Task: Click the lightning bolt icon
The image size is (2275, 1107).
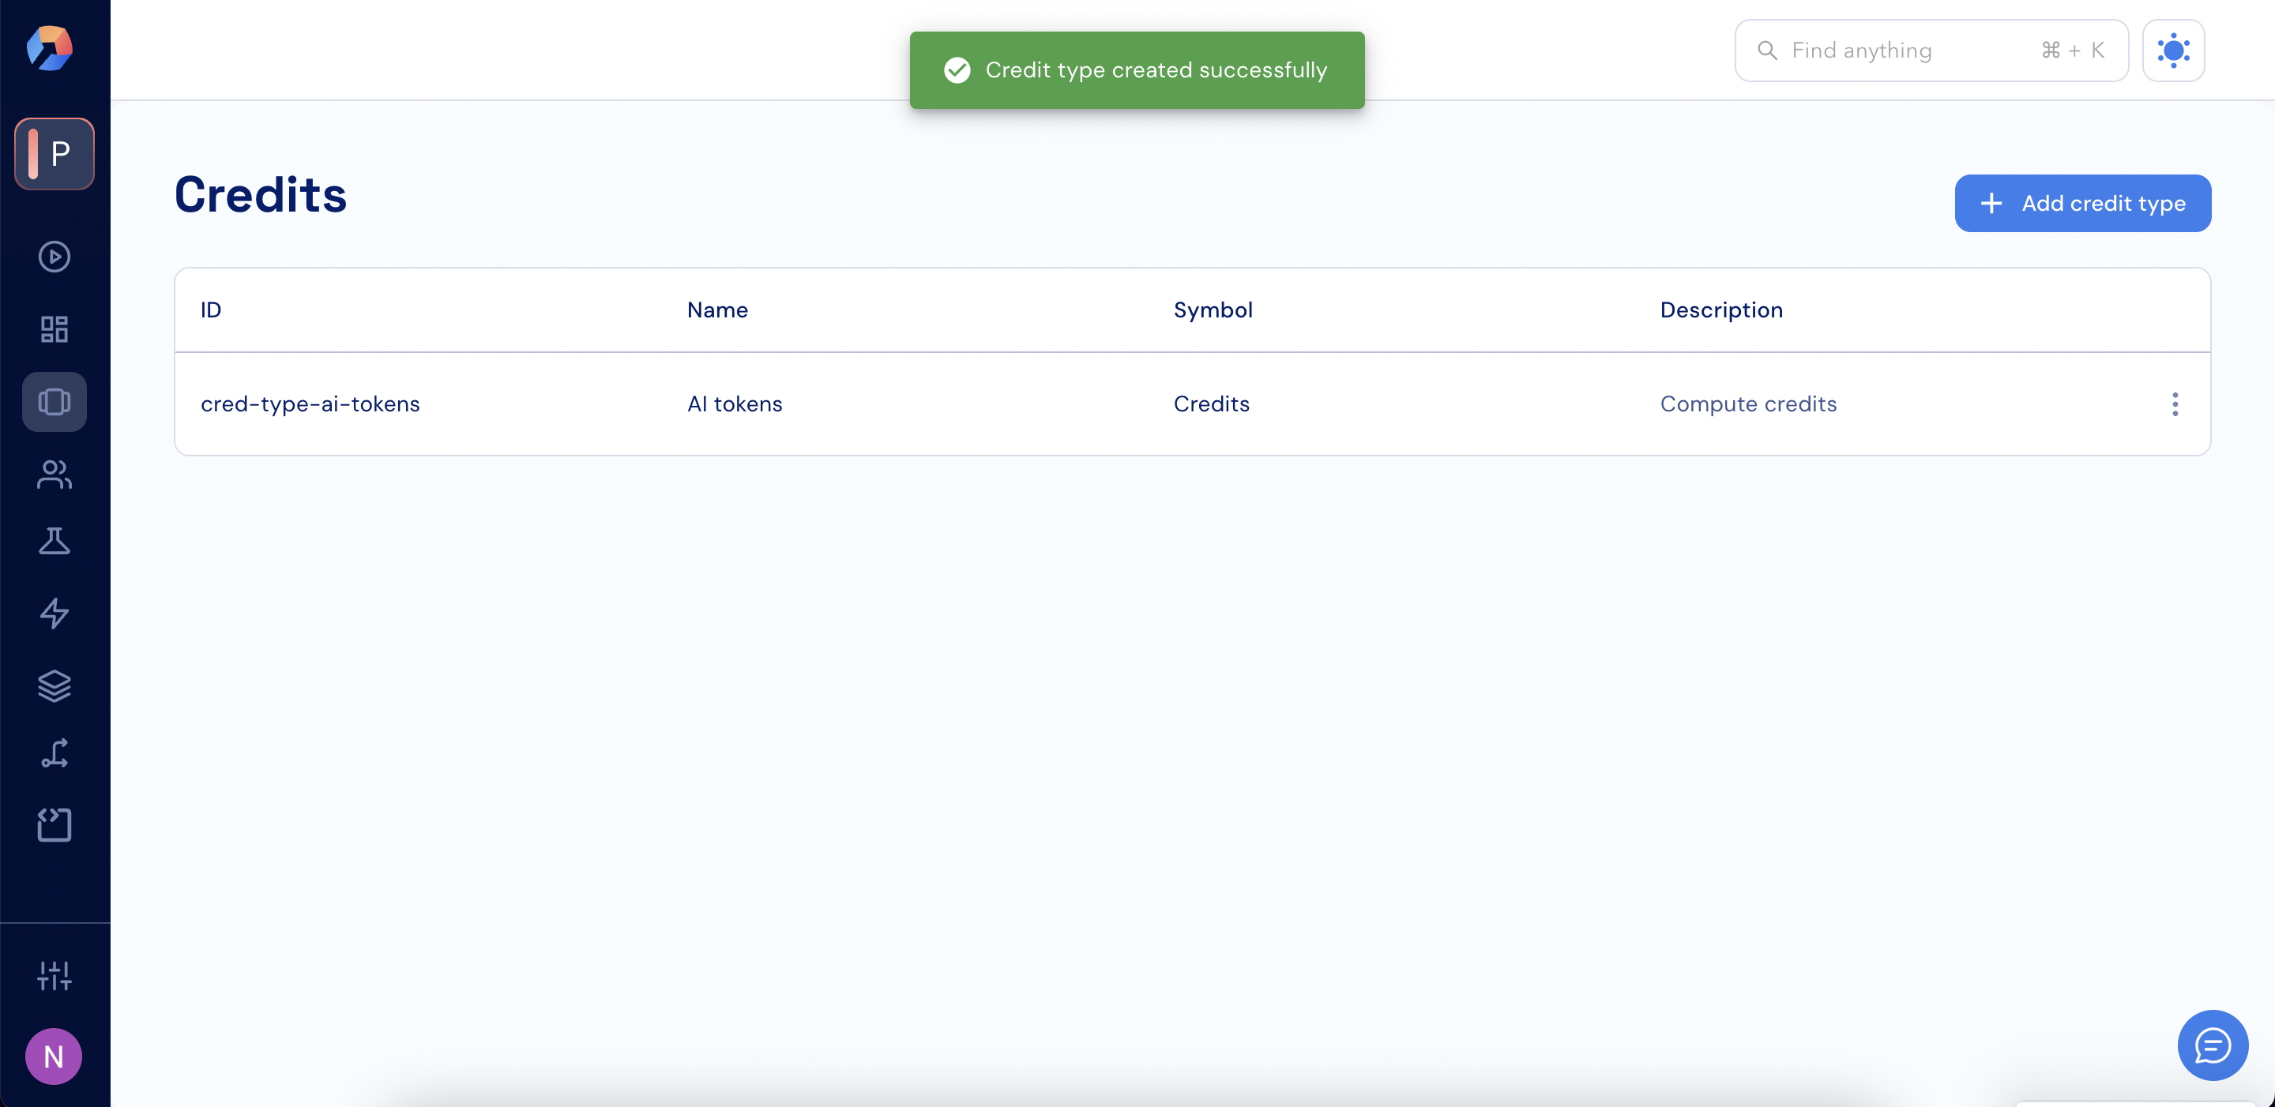Action: (54, 614)
